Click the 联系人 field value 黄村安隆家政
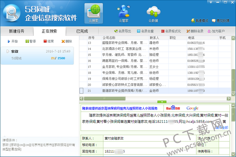The width and height of the screenshot is (236, 157). (x=114, y=139)
